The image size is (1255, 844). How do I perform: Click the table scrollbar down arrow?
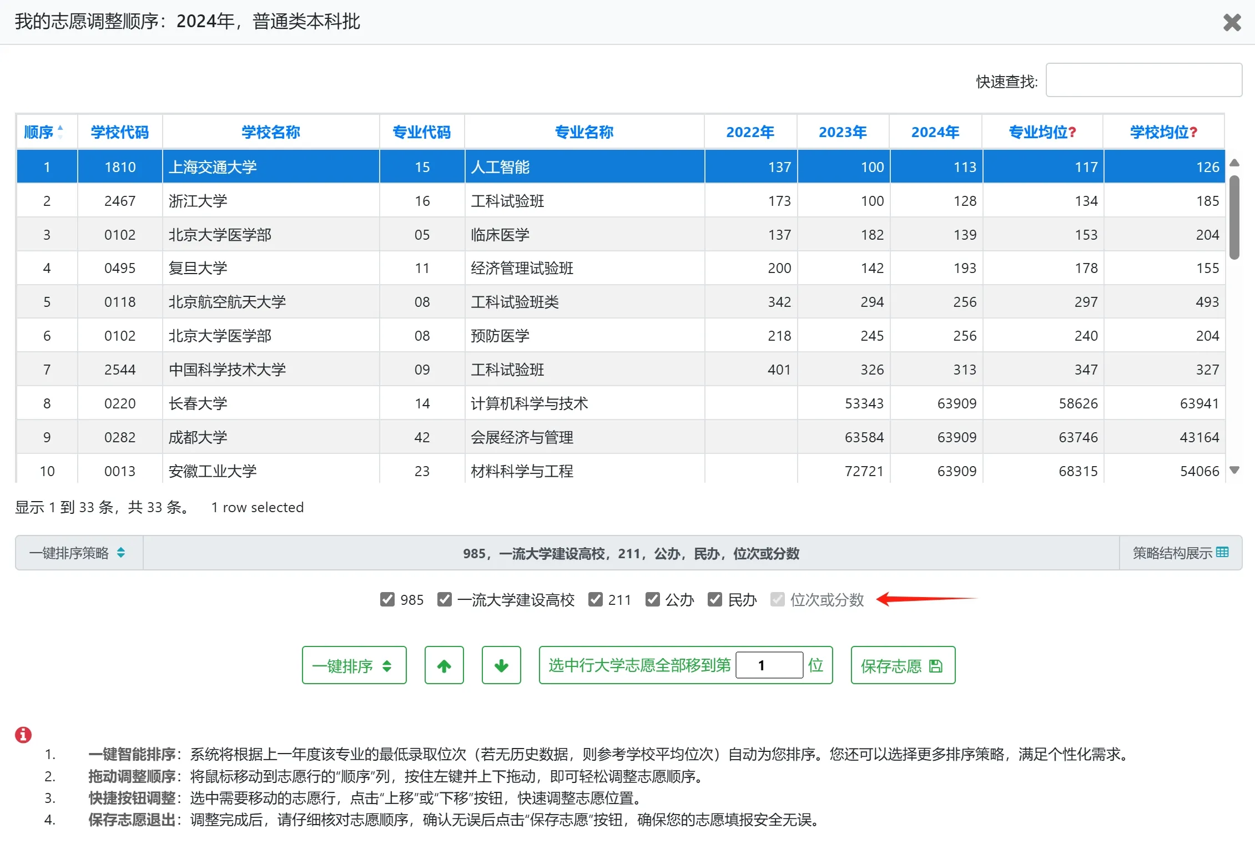coord(1234,470)
